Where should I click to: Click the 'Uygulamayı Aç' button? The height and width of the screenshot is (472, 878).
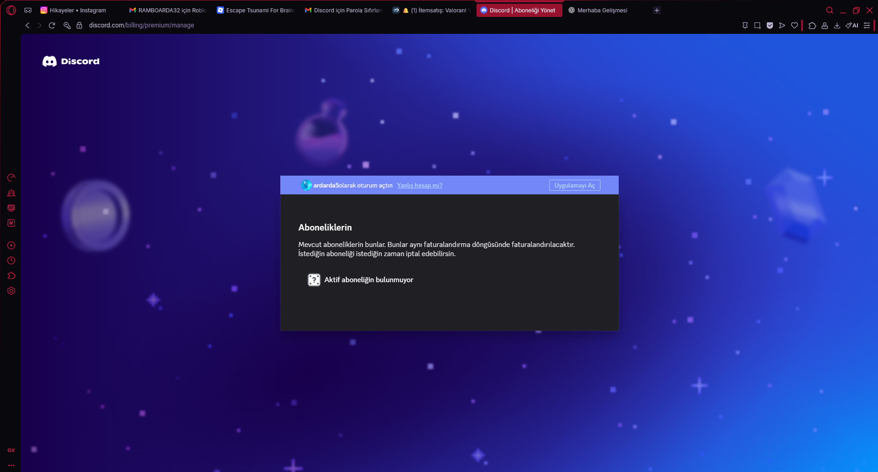click(x=575, y=185)
